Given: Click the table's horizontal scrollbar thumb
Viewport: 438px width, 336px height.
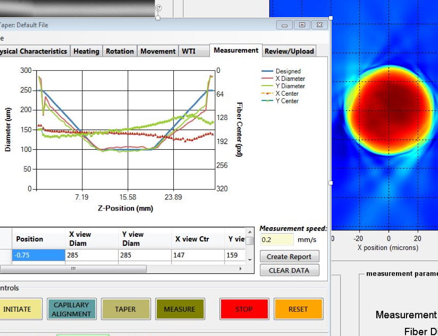Looking at the screenshot, I should pyautogui.click(x=74, y=269).
